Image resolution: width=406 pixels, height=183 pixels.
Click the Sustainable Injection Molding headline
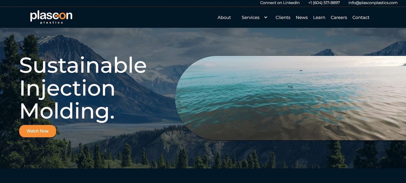tap(83, 88)
